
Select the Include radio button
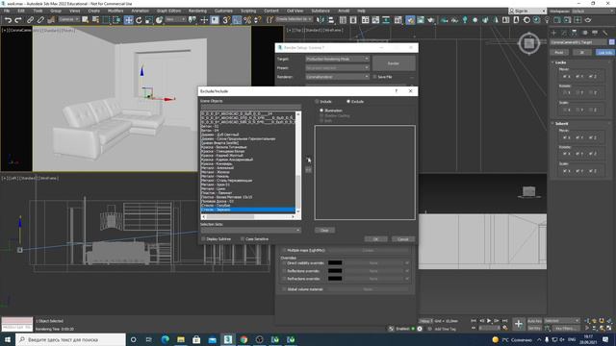[317, 102]
